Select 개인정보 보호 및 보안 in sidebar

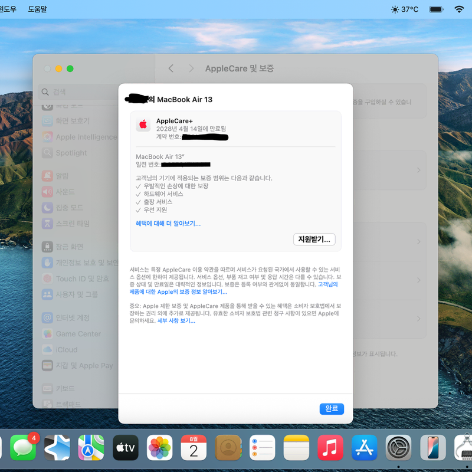coord(80,263)
